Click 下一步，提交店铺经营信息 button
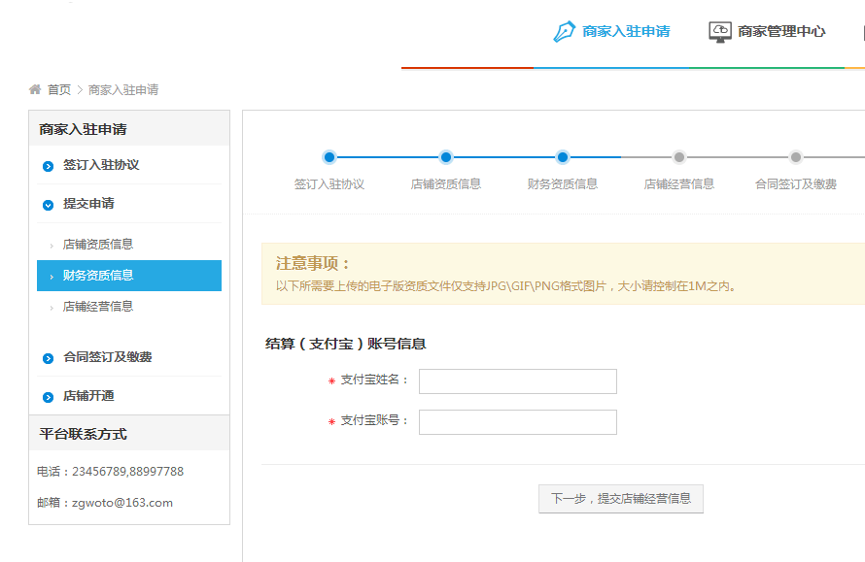 point(621,499)
